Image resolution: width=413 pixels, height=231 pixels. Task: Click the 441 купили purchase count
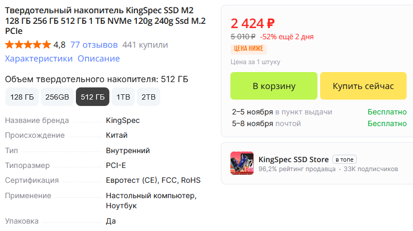click(145, 45)
